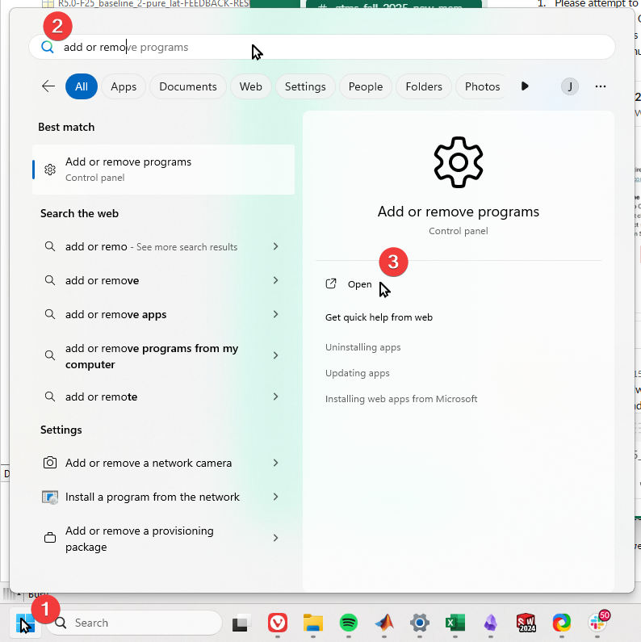Expand the 'add or remove apps' suggestion
The image size is (641, 642).
coord(275,314)
